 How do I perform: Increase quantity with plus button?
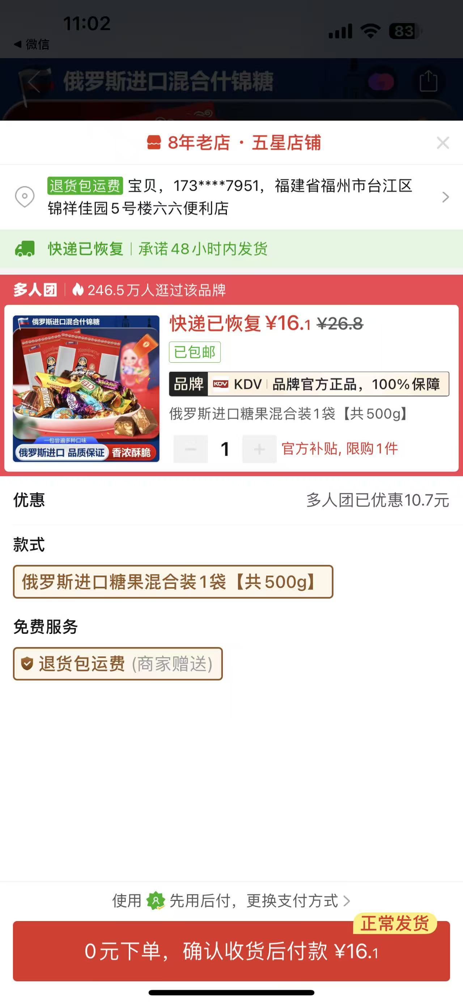[259, 449]
